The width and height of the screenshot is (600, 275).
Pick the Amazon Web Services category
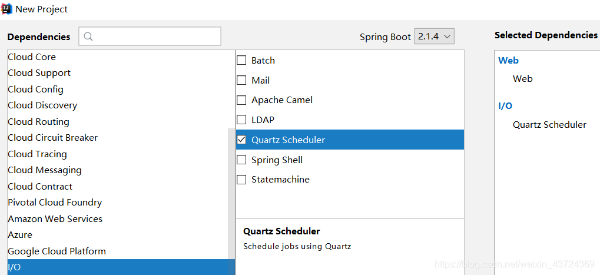[55, 219]
